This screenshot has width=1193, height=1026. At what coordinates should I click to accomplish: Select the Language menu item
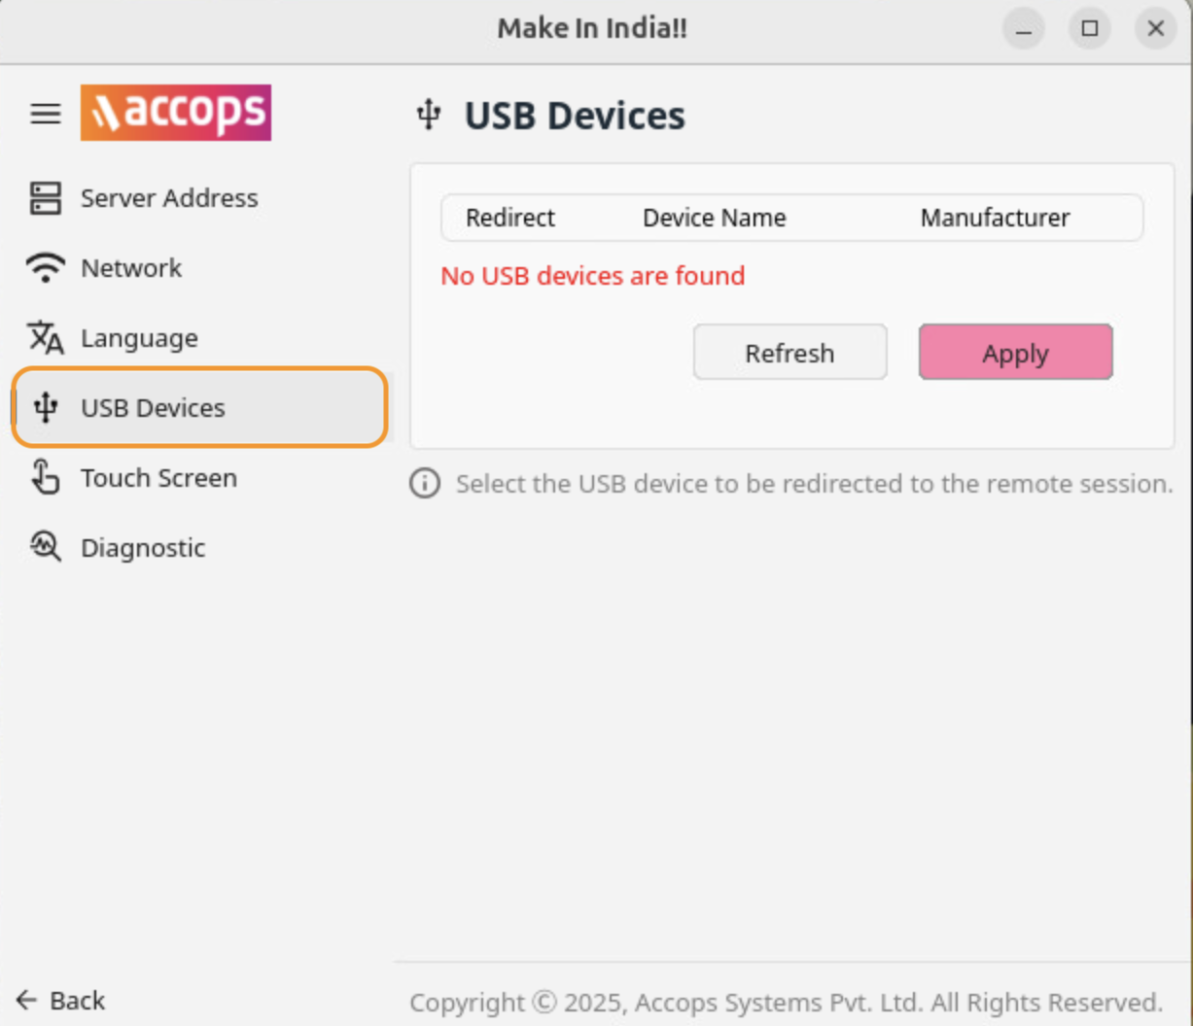[x=139, y=338]
